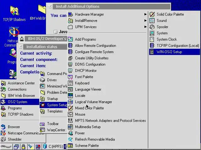Click the System entry in settings list
This screenshot has width=201, height=150.
[175, 33]
